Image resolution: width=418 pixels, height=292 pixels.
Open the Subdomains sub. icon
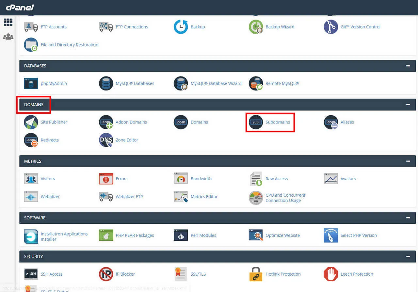tap(256, 122)
